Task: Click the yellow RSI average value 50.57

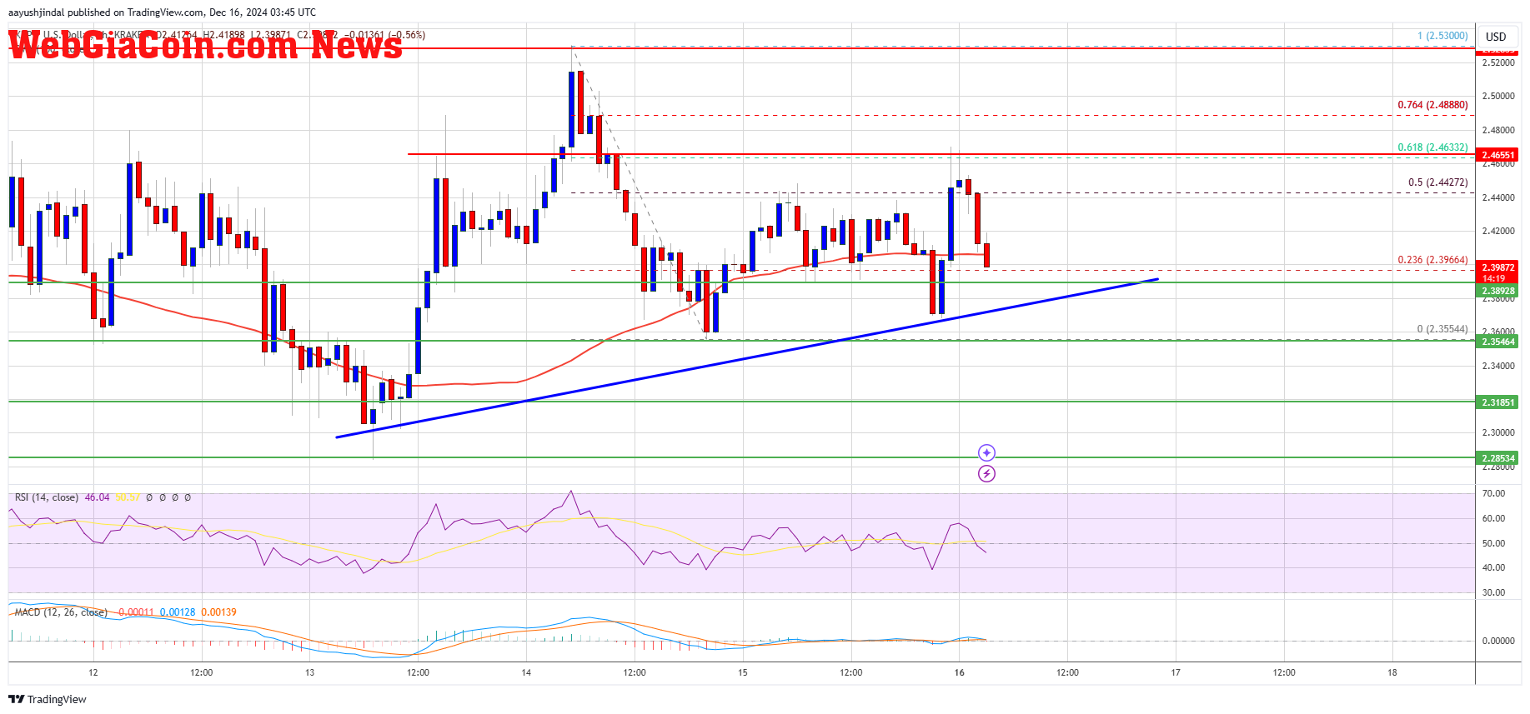Action: (x=128, y=497)
